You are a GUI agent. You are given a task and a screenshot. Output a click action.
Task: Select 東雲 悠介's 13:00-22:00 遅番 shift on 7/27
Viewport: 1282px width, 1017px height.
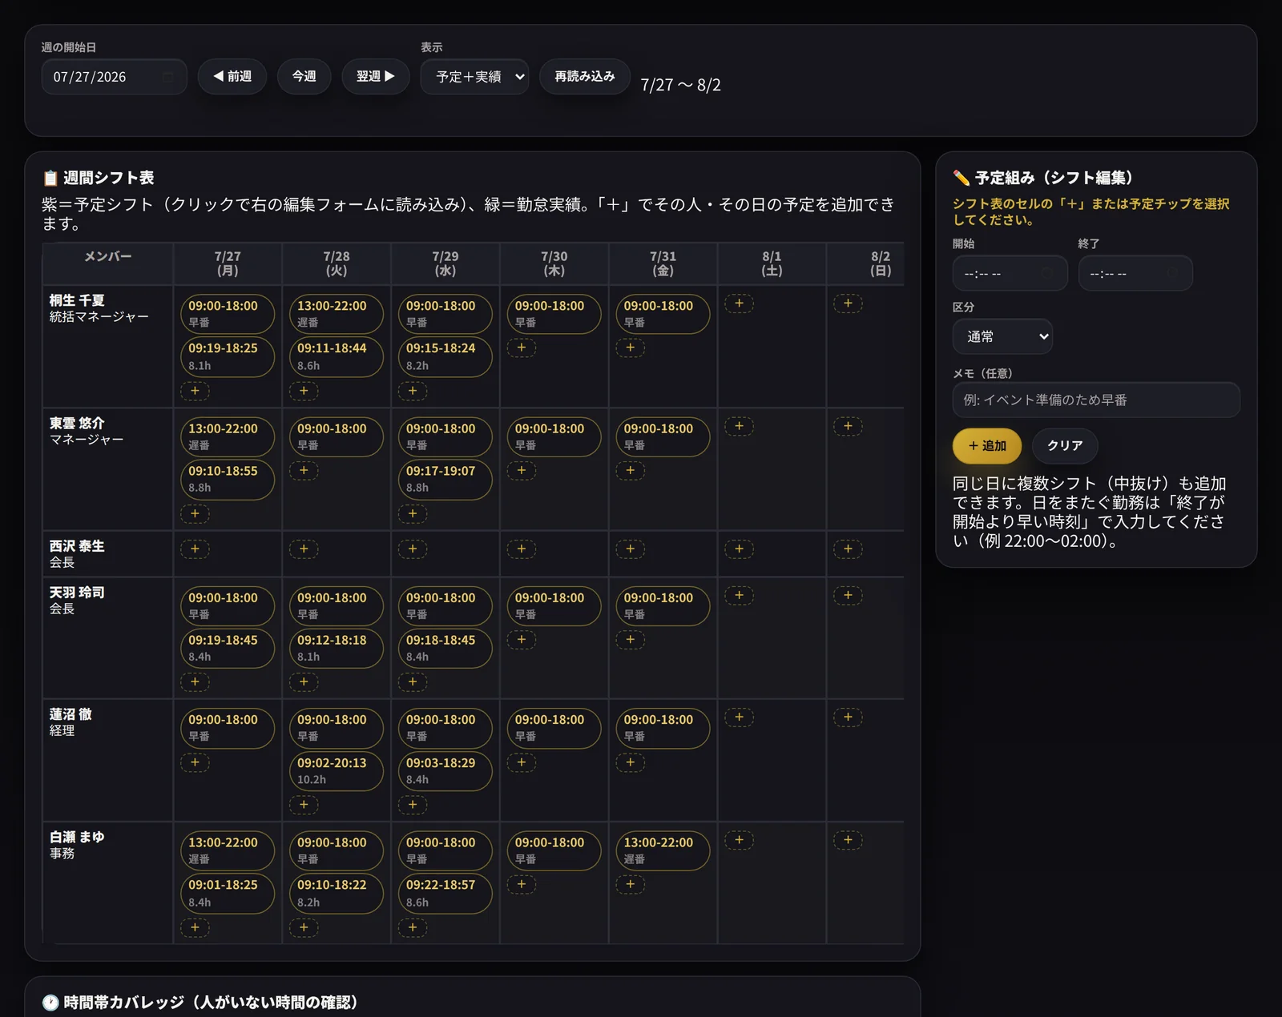(x=227, y=436)
